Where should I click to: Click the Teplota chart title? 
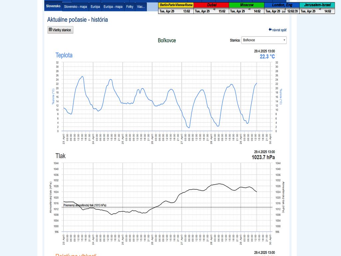64,55
